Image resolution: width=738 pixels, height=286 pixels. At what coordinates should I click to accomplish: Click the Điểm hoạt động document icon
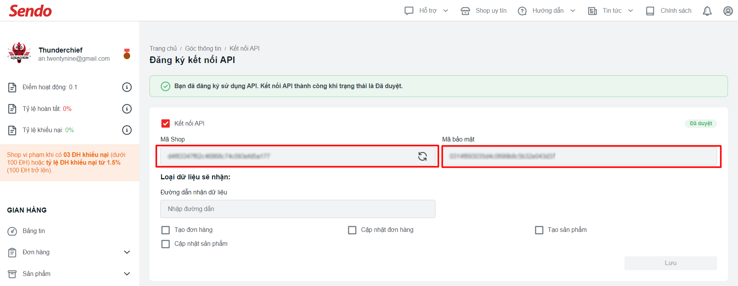click(x=12, y=87)
